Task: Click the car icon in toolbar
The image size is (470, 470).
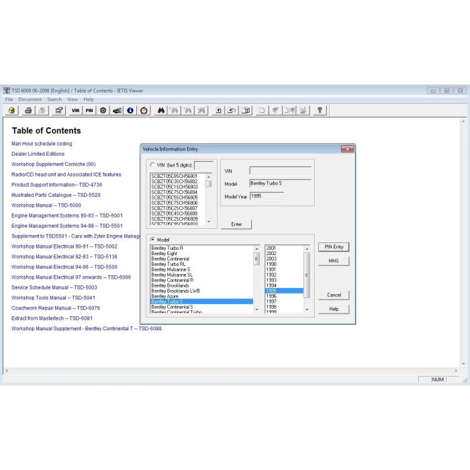Action: click(117, 111)
